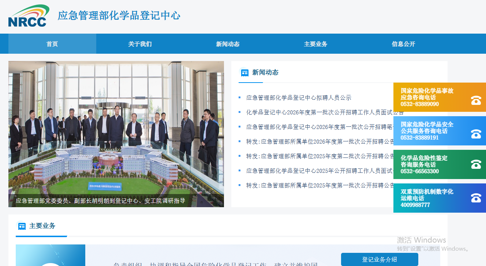Click the 国家危险化学品安全公共服务咨询电话 card text

[427, 128]
